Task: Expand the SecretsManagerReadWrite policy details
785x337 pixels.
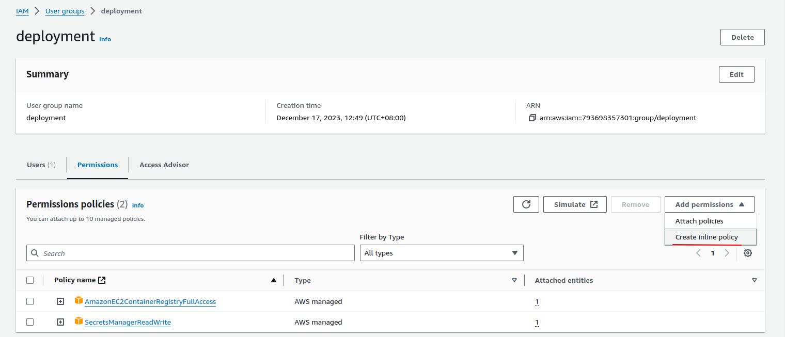Action: pyautogui.click(x=60, y=322)
